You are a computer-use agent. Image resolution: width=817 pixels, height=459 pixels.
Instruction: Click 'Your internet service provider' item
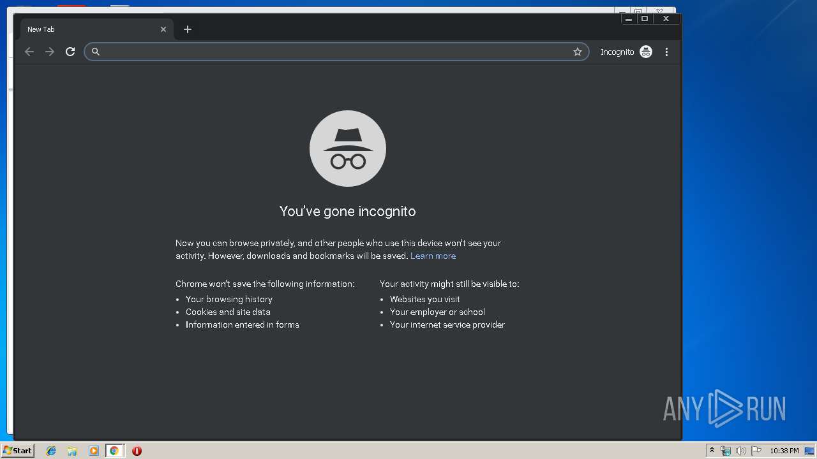click(x=447, y=324)
